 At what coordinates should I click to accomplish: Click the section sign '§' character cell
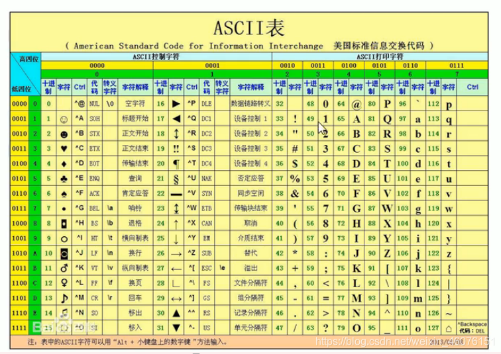(x=176, y=179)
